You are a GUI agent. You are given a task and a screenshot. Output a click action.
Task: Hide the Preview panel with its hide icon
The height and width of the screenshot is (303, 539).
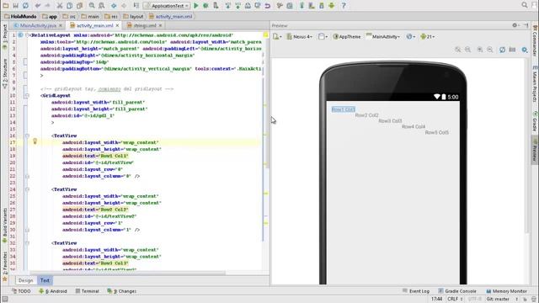pos(526,25)
